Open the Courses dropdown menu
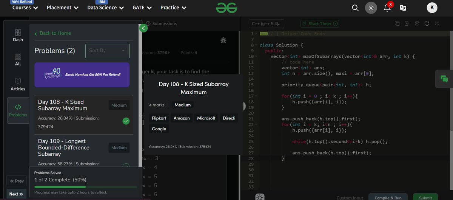Image resolution: width=453 pixels, height=200 pixels. [25, 8]
